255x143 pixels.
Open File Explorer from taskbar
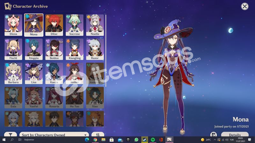(103, 140)
